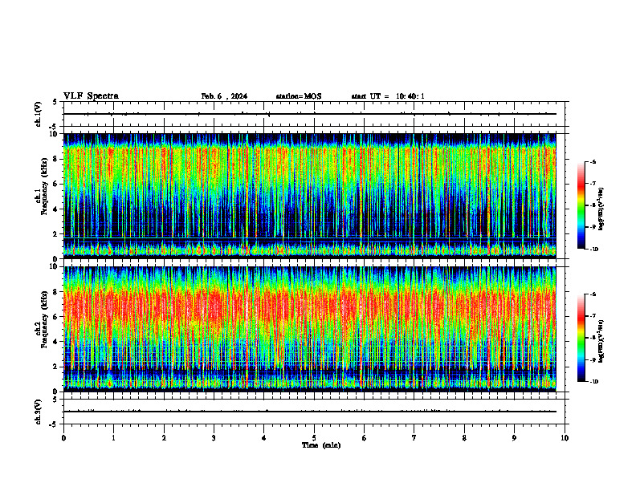636x491 pixels.
Task: Click time-axis tick label "6"
Action: pos(365,438)
